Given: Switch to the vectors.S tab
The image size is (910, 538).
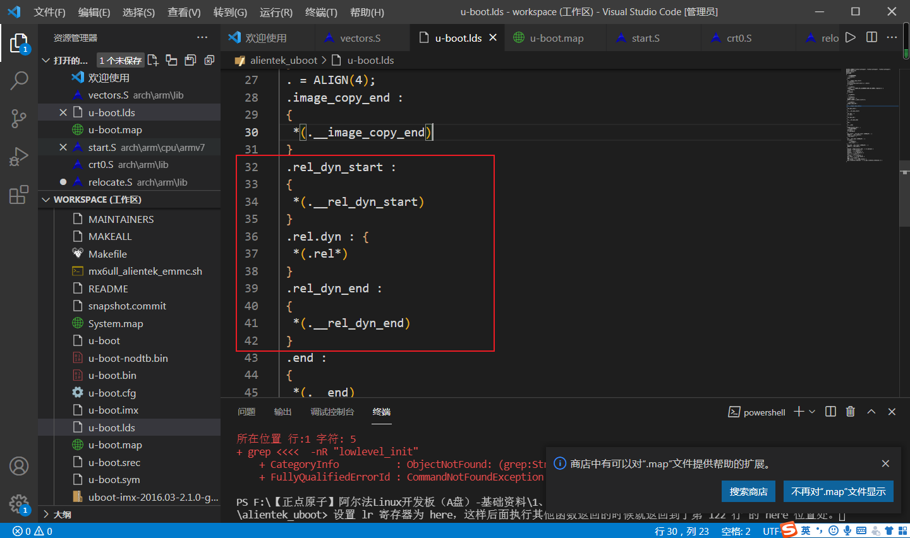Looking at the screenshot, I should coord(363,38).
